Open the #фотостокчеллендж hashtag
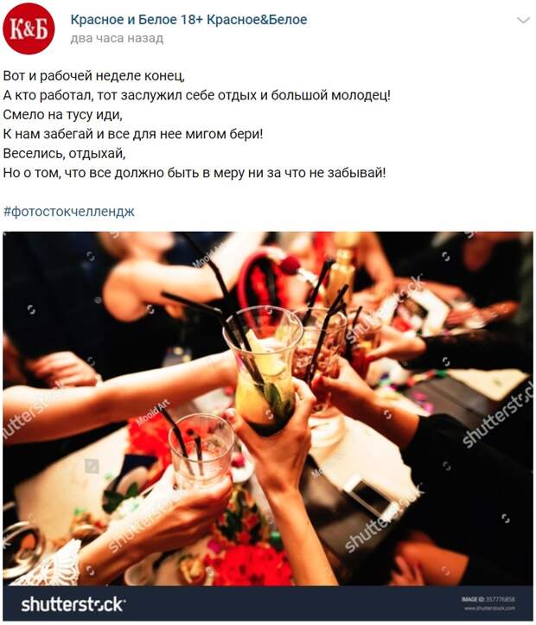 pos(68,211)
